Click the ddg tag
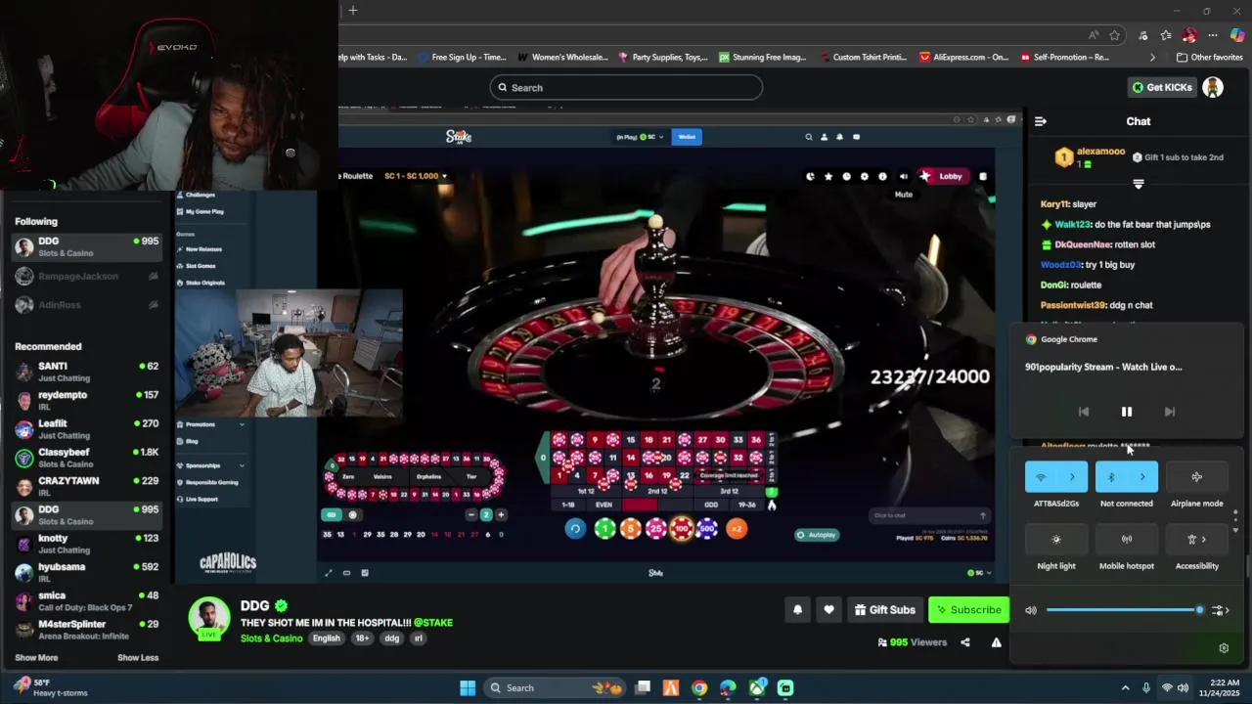The image size is (1252, 704). [x=392, y=638]
